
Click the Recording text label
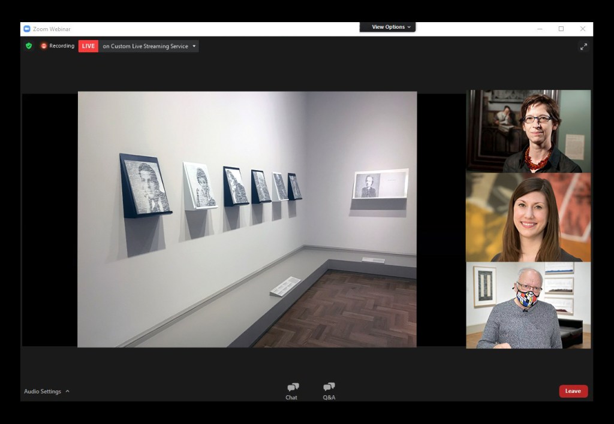(x=62, y=46)
